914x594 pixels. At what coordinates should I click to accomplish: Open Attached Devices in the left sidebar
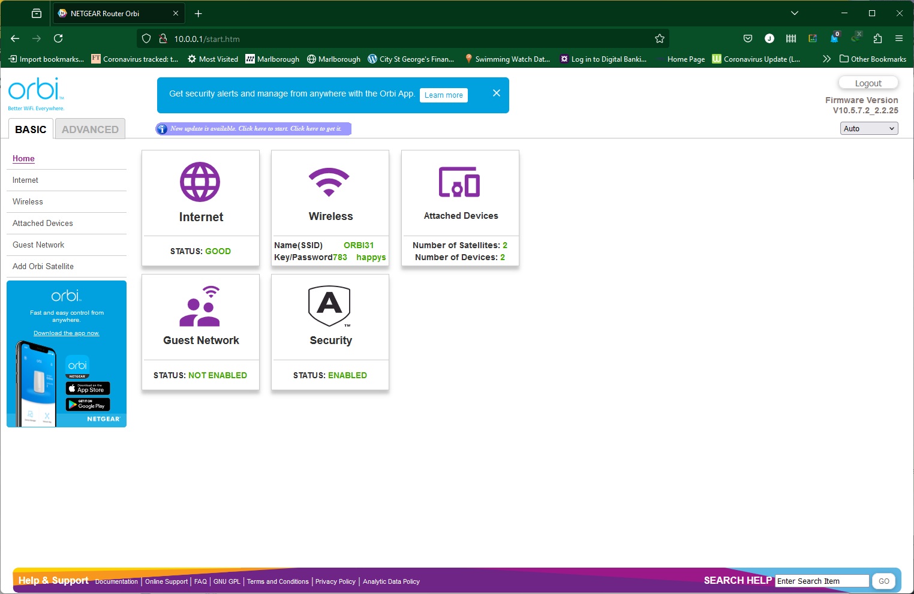point(43,223)
